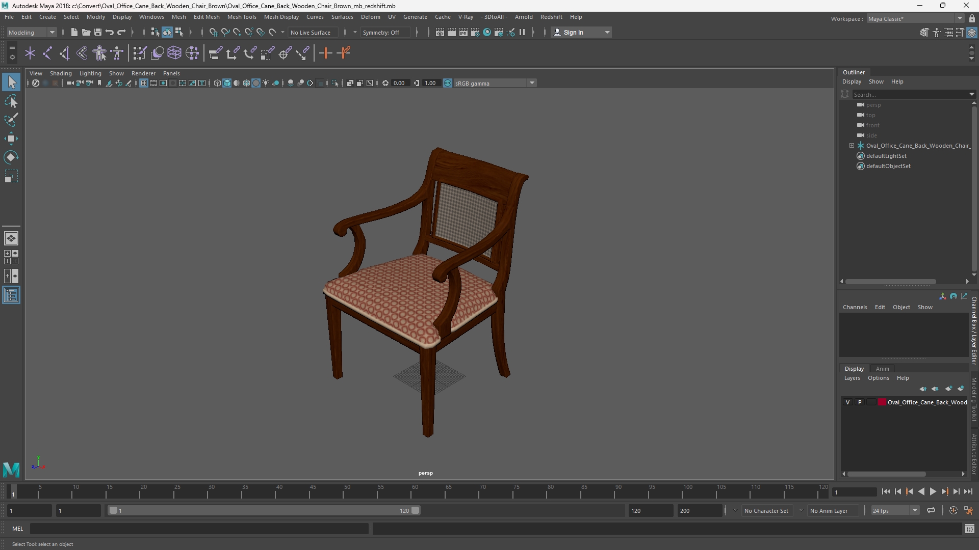The width and height of the screenshot is (979, 550).
Task: Activate the Lasso Select tool
Action: (11, 101)
